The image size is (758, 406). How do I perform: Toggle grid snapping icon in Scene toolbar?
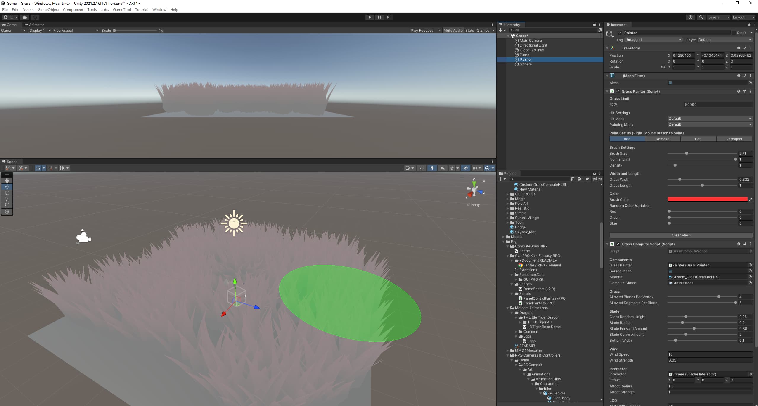pyautogui.click(x=50, y=168)
